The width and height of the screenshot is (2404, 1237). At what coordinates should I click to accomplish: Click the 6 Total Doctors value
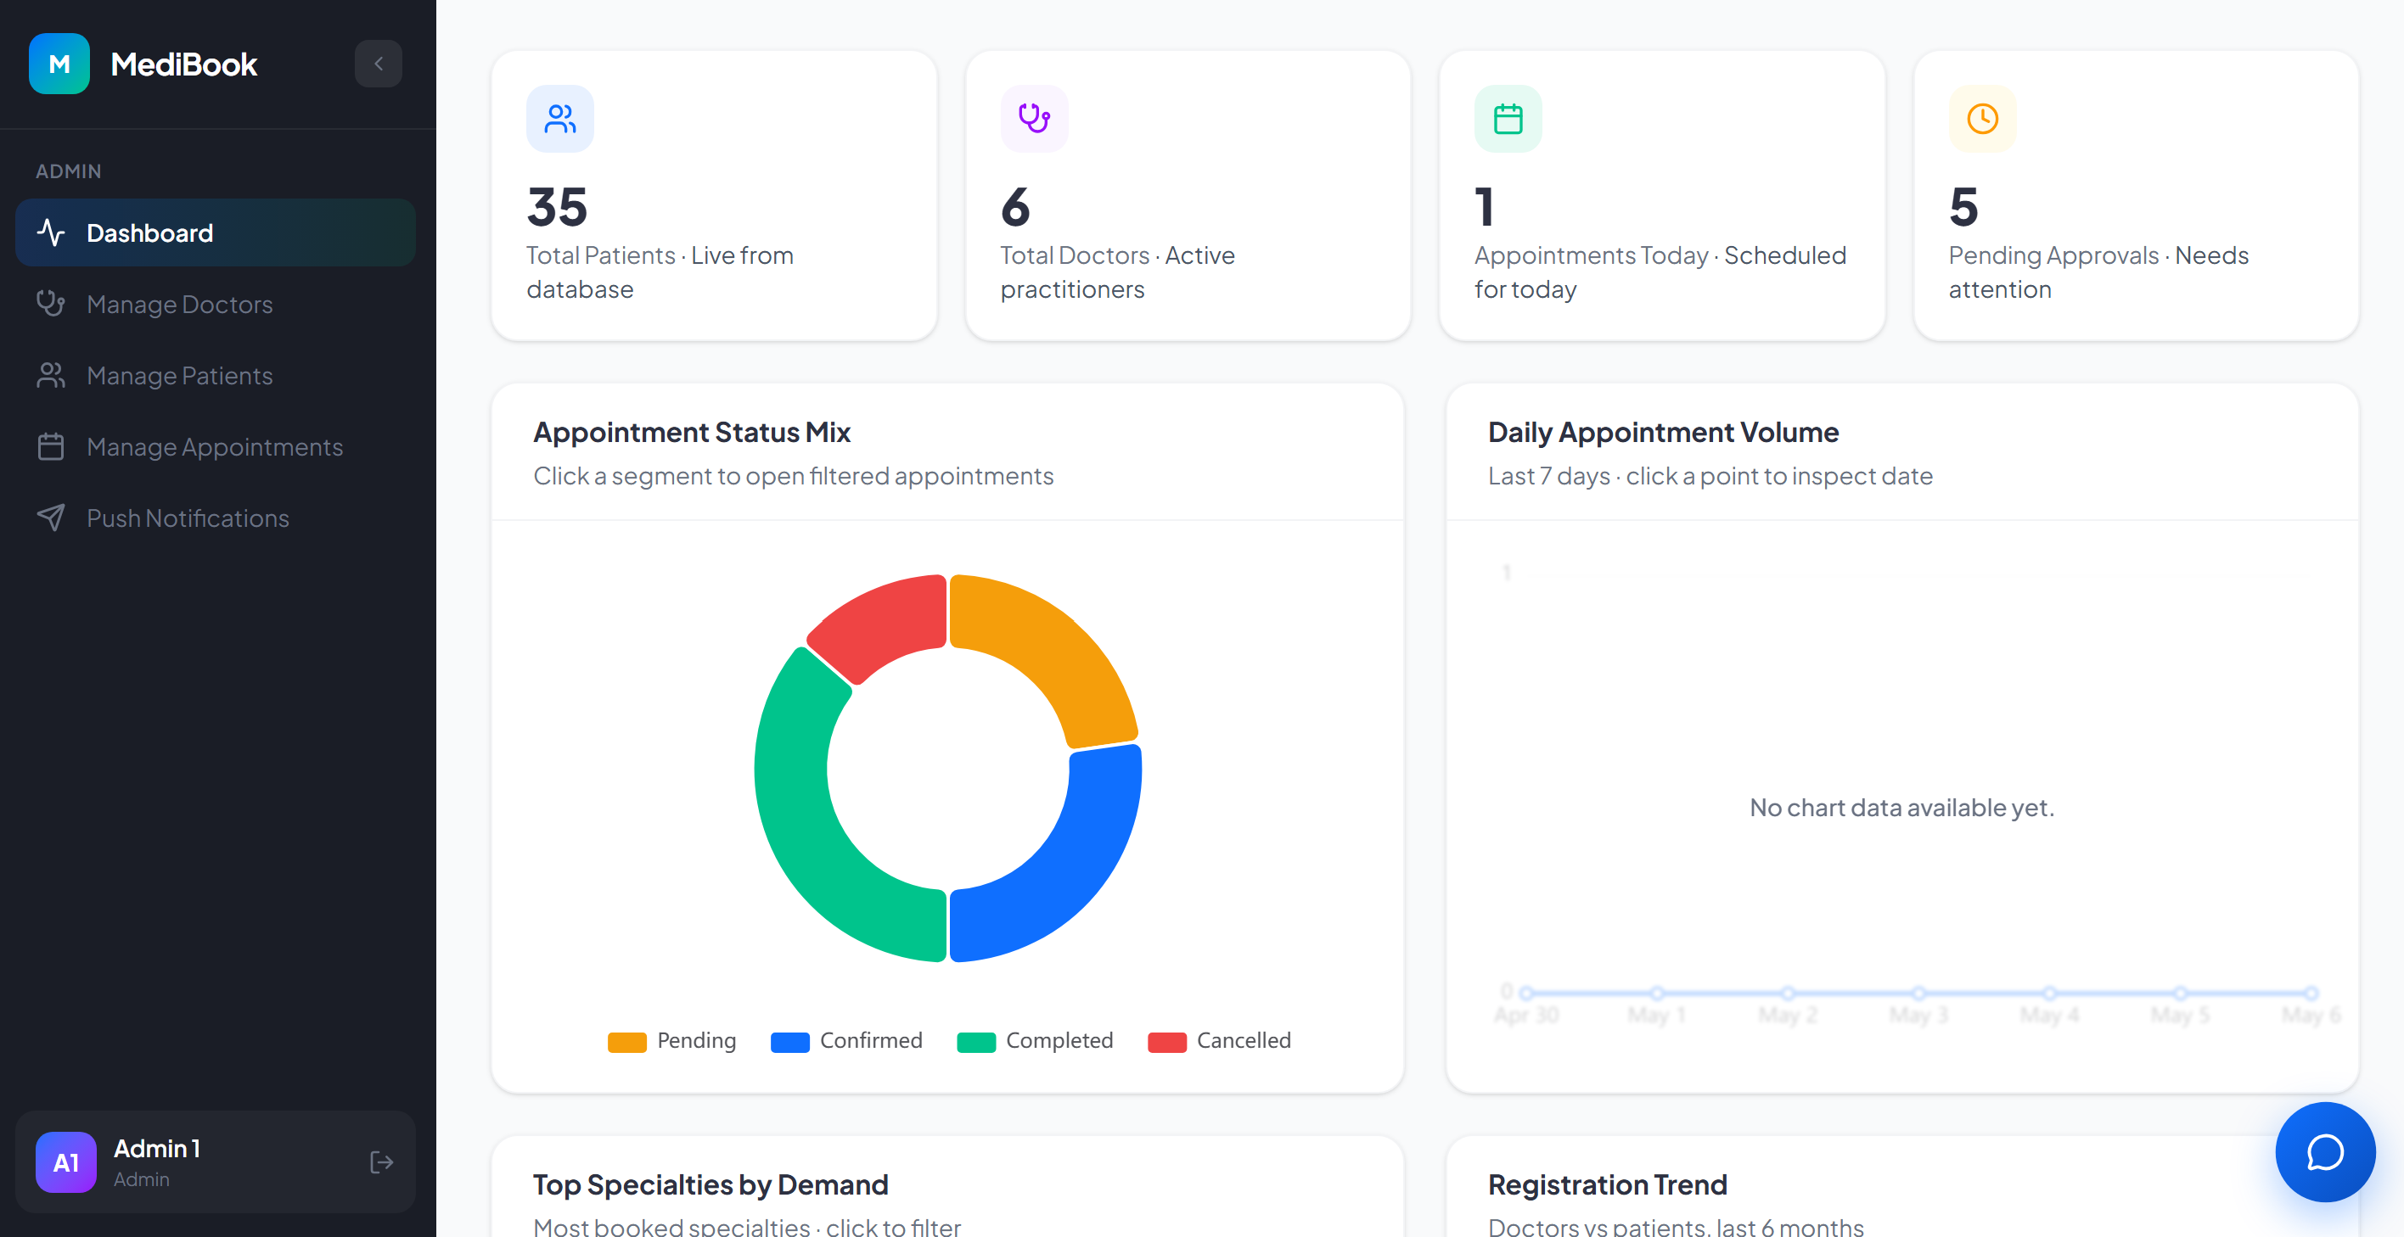tap(1015, 207)
